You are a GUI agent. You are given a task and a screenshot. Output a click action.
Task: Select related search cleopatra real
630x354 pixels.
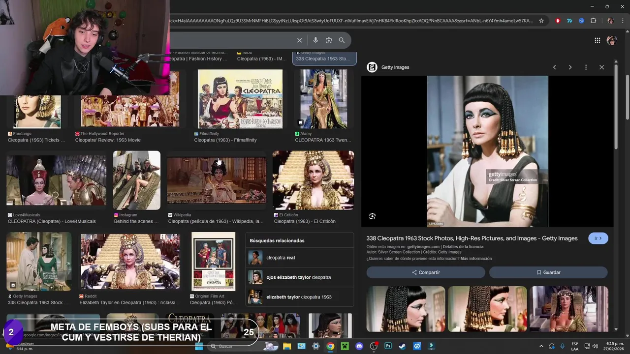[299, 258]
